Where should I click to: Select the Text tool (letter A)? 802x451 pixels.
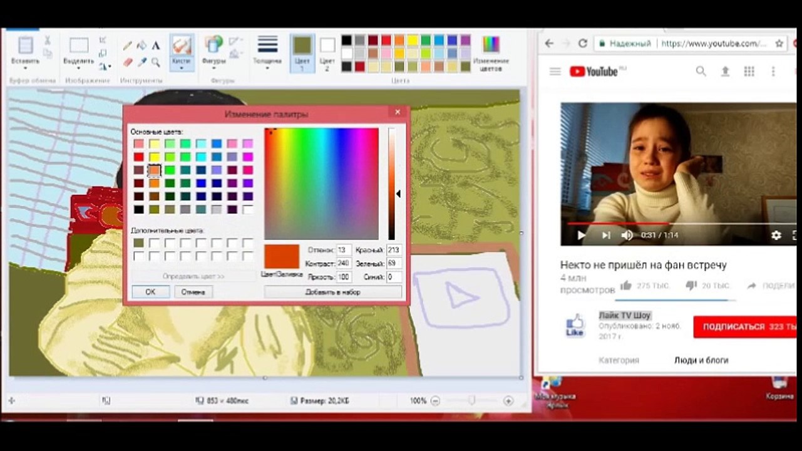coord(156,46)
